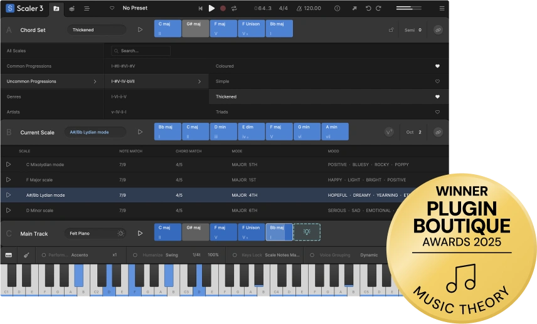The image size is (537, 324).
Task: Open the Felt Piano instrument selector
Action: 95,233
